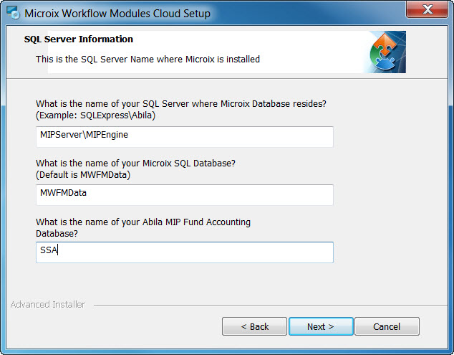Click the subtitle about where Microix is installed
The image size is (454, 355).
click(148, 59)
